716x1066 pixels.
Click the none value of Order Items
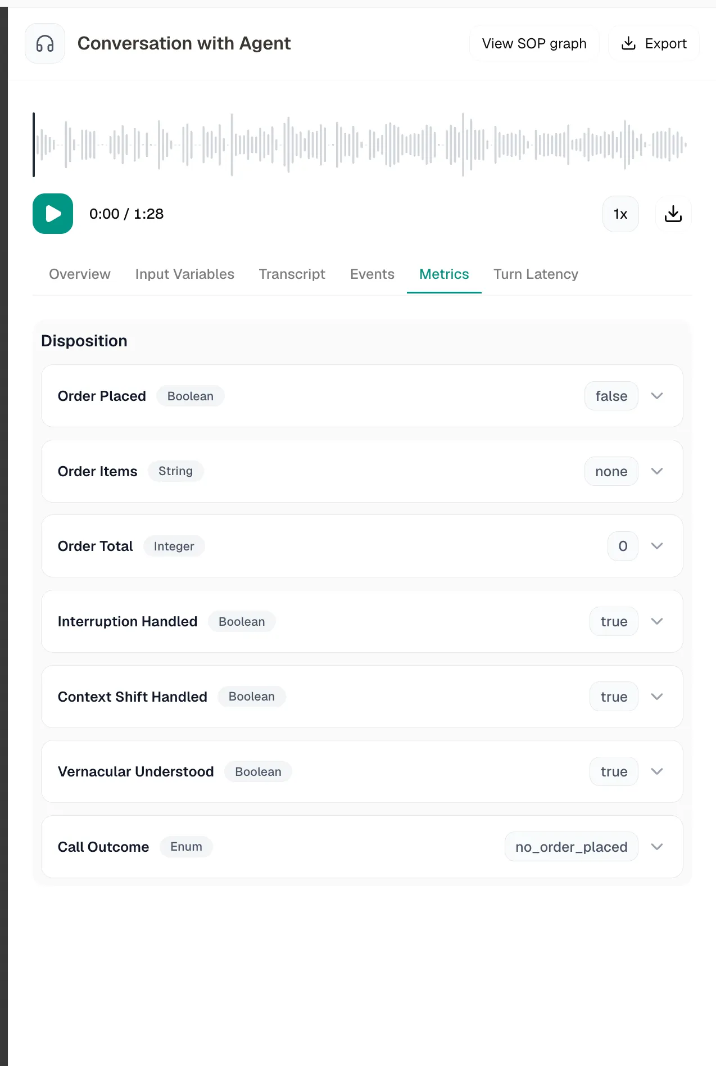(x=611, y=471)
